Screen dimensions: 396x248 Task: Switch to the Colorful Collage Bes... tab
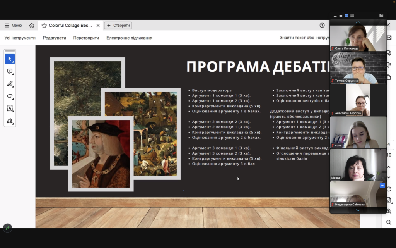click(70, 25)
